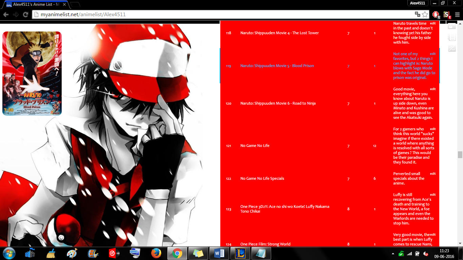Click the translate page icon in address bar
Viewport: 463px width, 260px height.
tap(418, 15)
